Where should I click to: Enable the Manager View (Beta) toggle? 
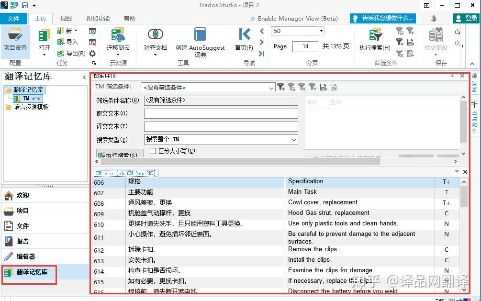tap(251, 18)
